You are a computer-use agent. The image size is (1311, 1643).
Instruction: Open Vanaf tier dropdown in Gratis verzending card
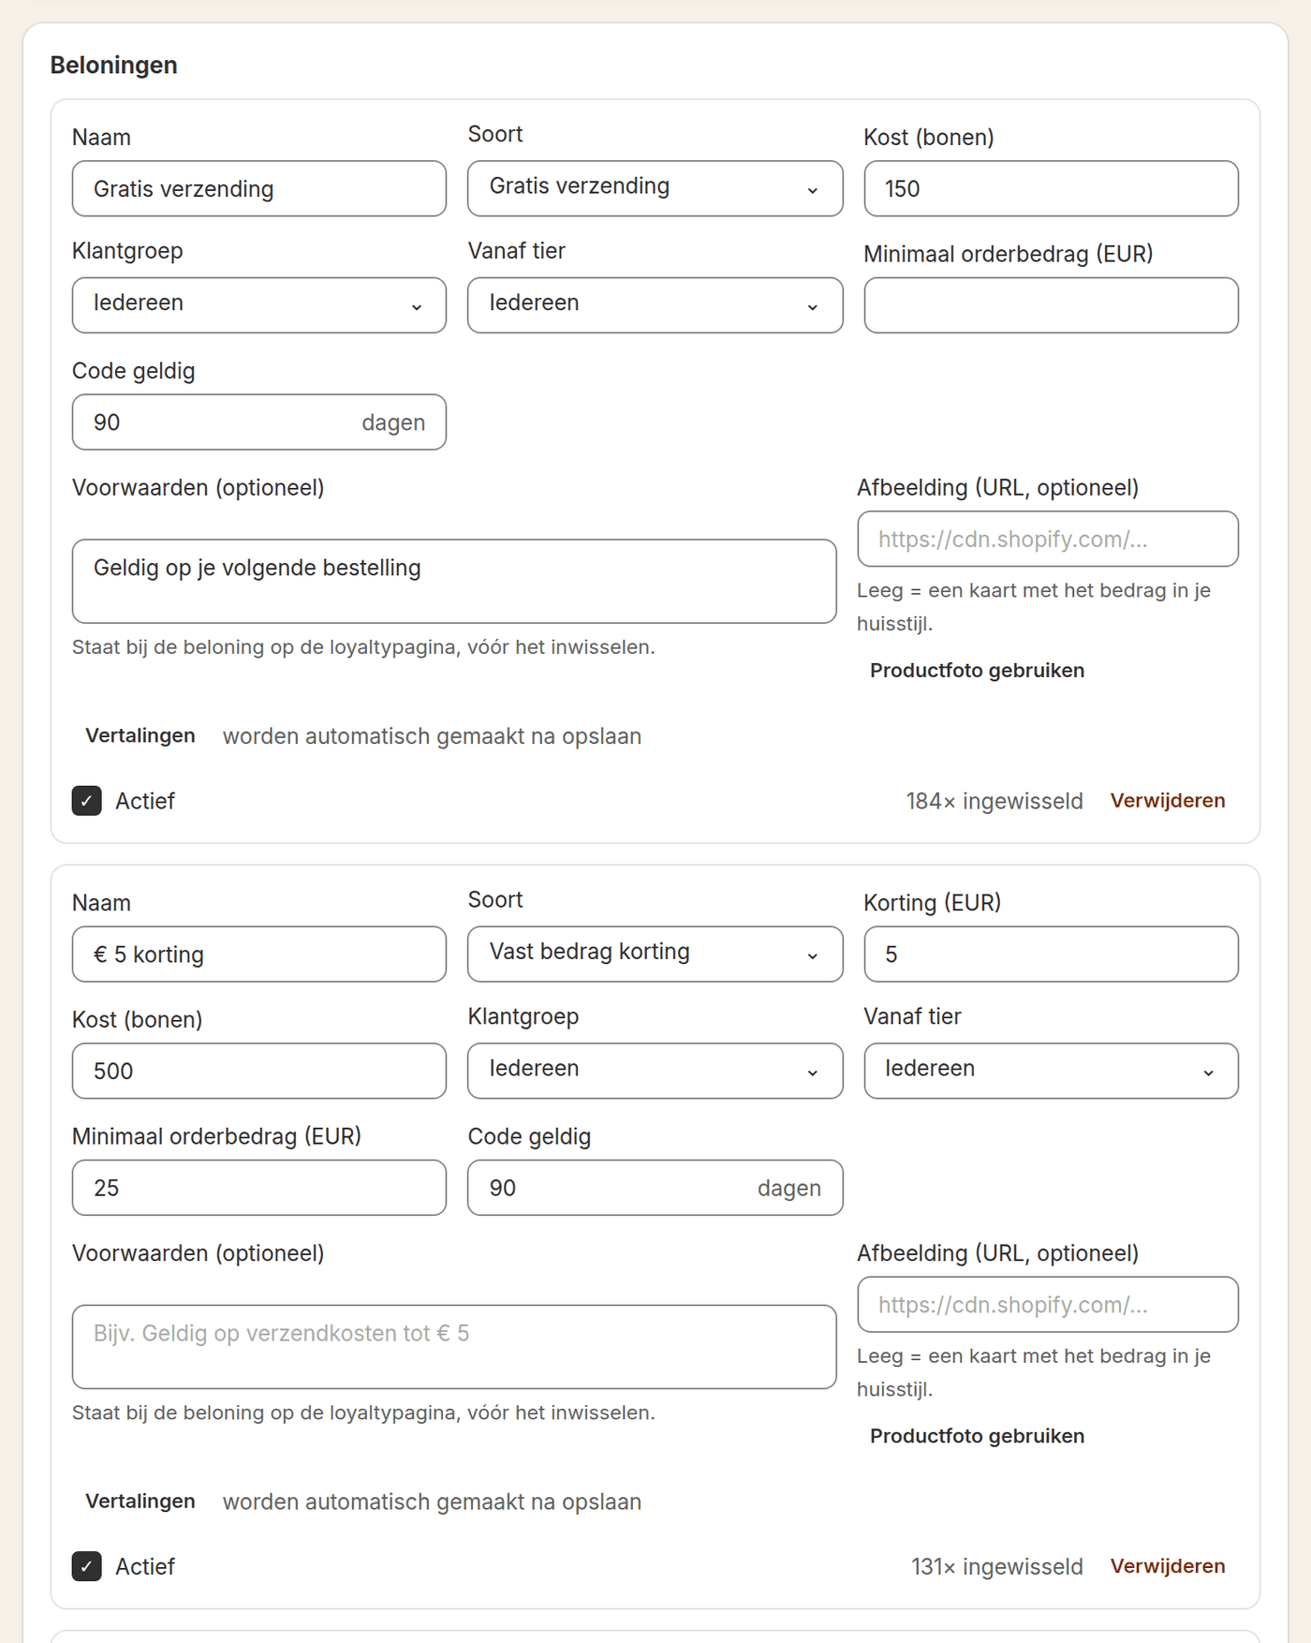pyautogui.click(x=655, y=305)
